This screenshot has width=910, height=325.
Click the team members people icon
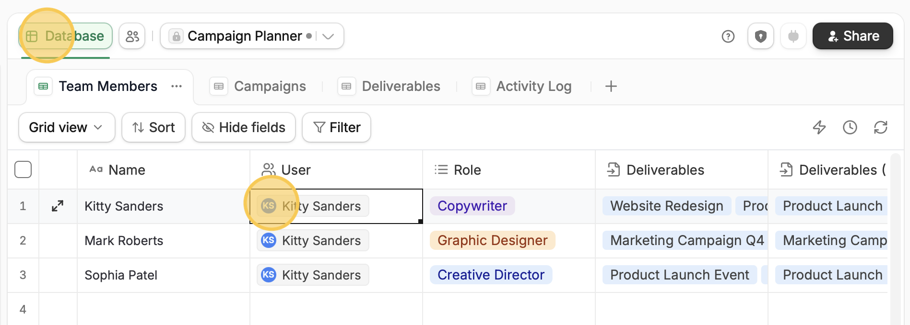coord(132,36)
